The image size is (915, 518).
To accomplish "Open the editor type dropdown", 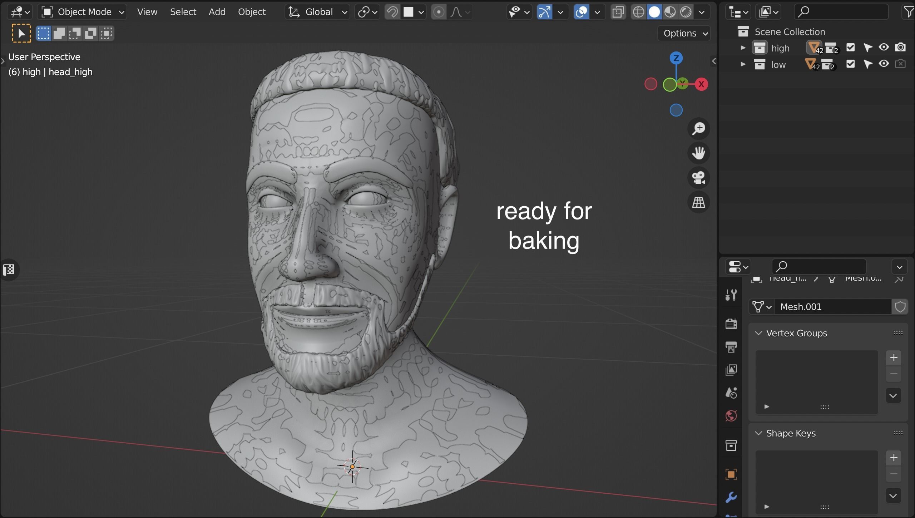I will [20, 12].
